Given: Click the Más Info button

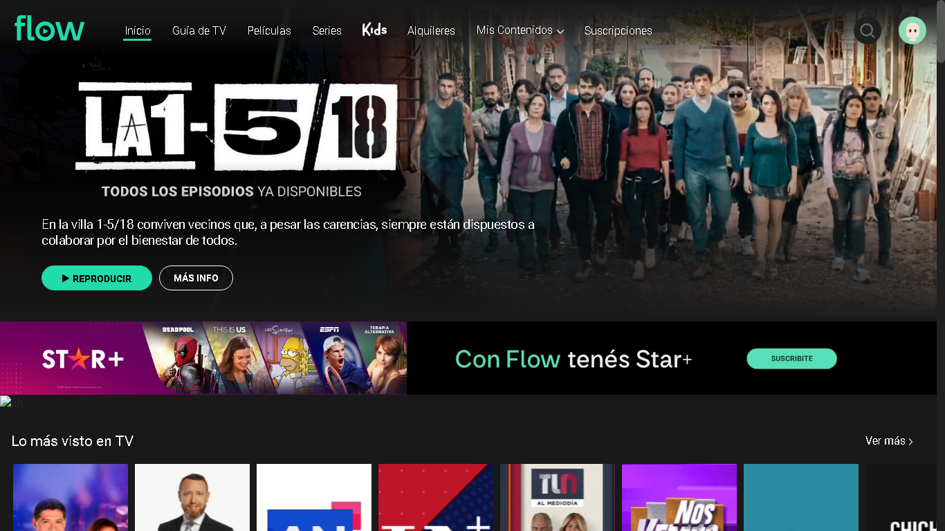Looking at the screenshot, I should click(196, 278).
